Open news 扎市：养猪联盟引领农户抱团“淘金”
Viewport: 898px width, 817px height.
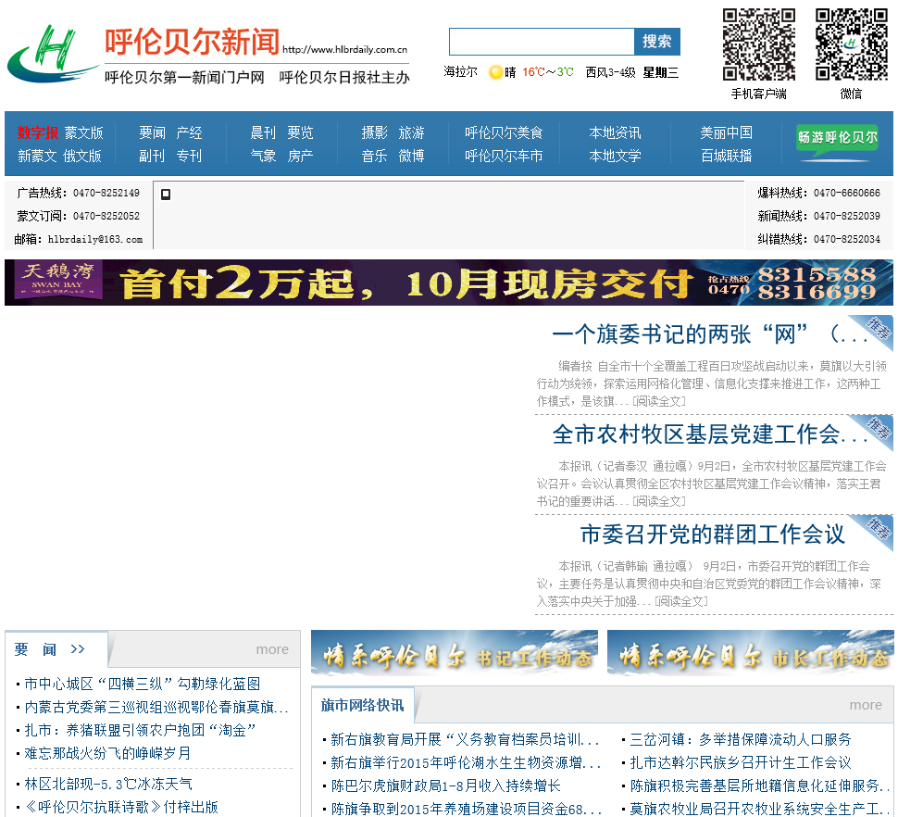tap(140, 730)
